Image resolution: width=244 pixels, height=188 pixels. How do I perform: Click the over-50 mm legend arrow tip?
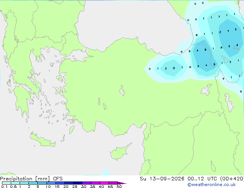click(x=122, y=183)
